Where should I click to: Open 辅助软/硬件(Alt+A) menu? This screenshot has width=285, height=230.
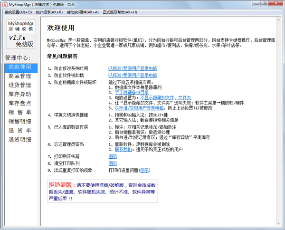[x=83, y=12]
